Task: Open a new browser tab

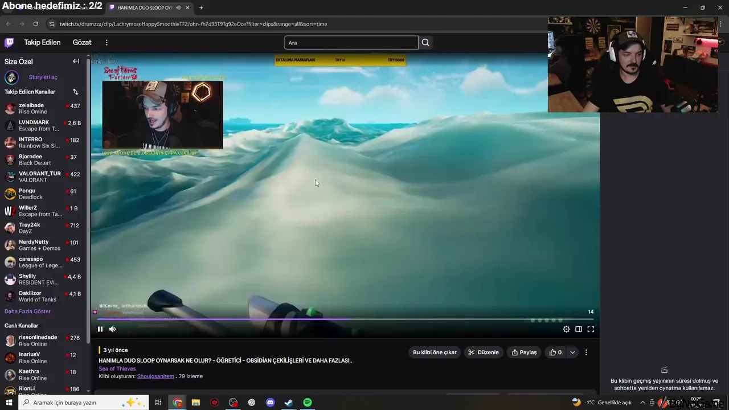Action: [201, 8]
